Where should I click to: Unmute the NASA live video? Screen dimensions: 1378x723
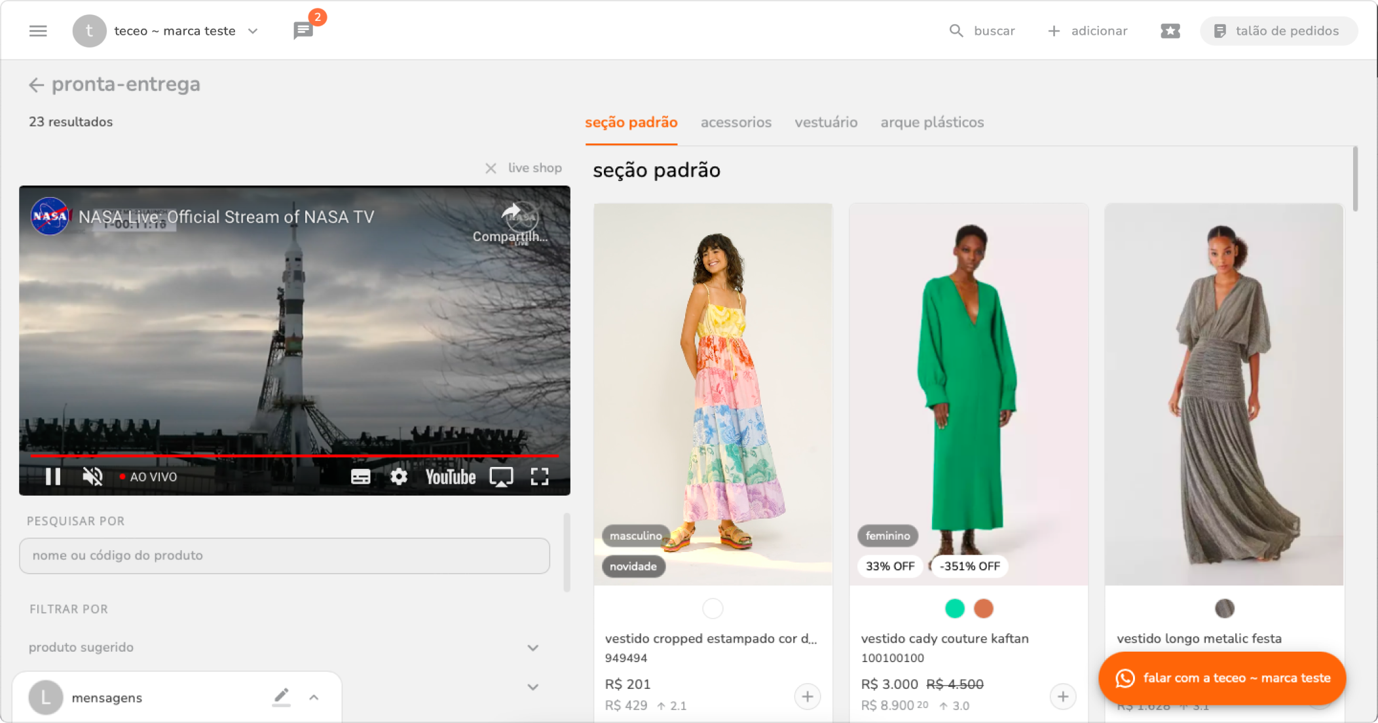(x=92, y=477)
